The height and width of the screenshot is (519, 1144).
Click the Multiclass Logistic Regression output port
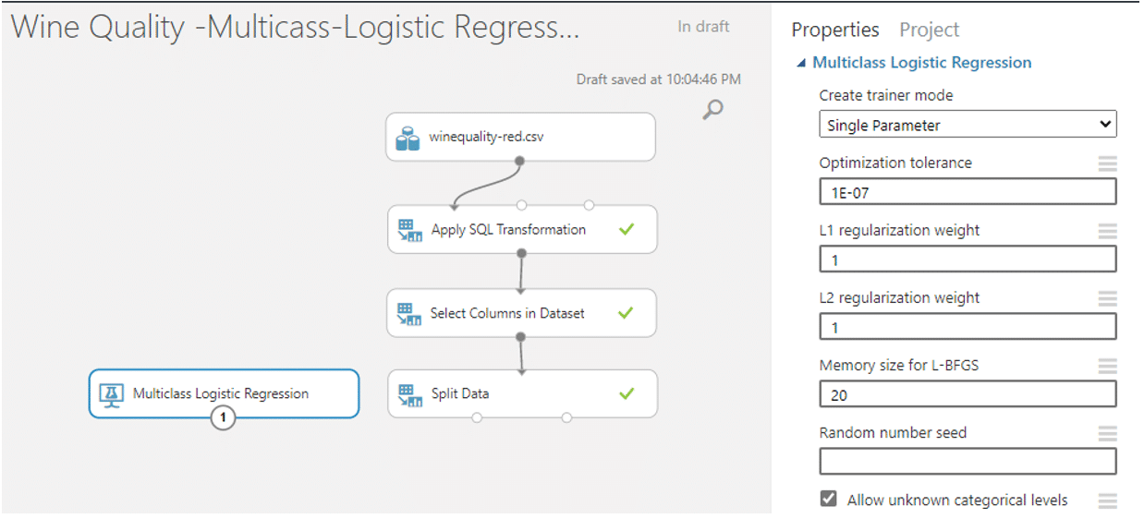click(222, 418)
